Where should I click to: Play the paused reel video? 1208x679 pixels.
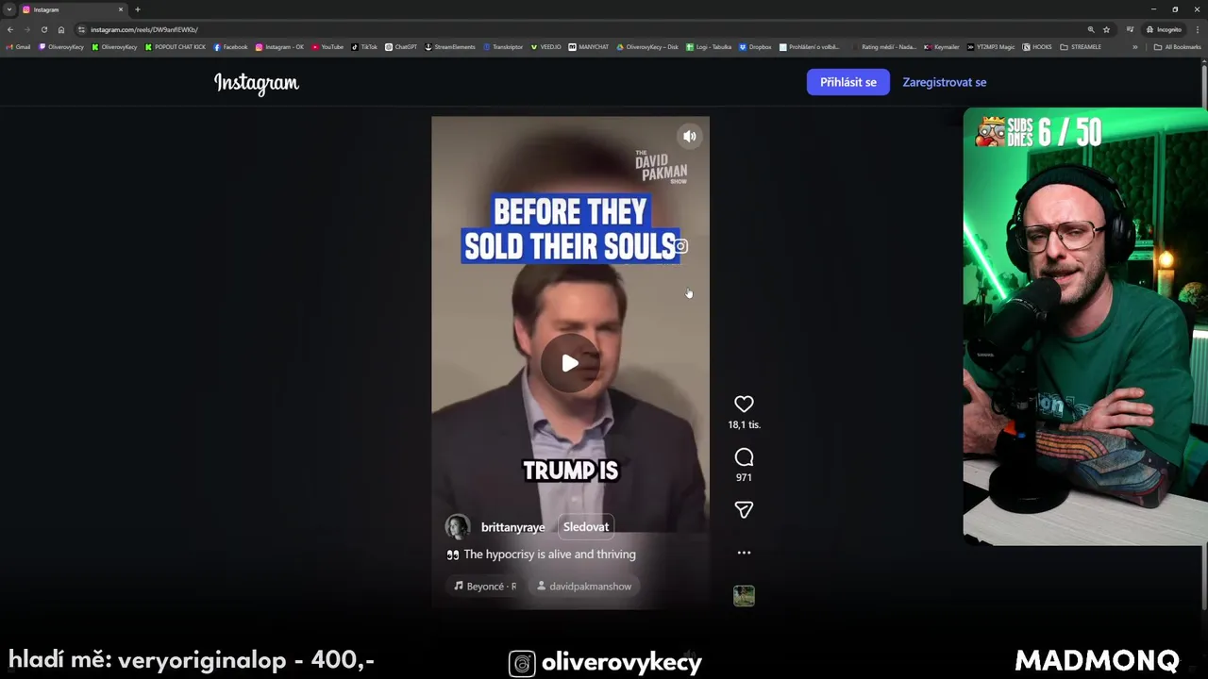(x=570, y=363)
